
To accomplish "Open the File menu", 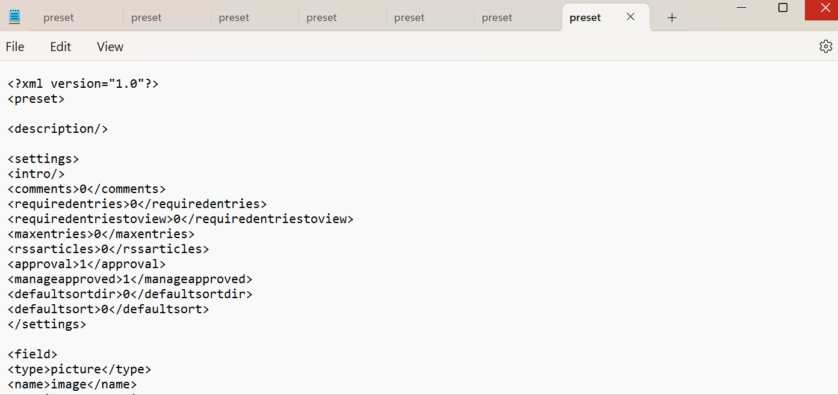I will pos(15,46).
